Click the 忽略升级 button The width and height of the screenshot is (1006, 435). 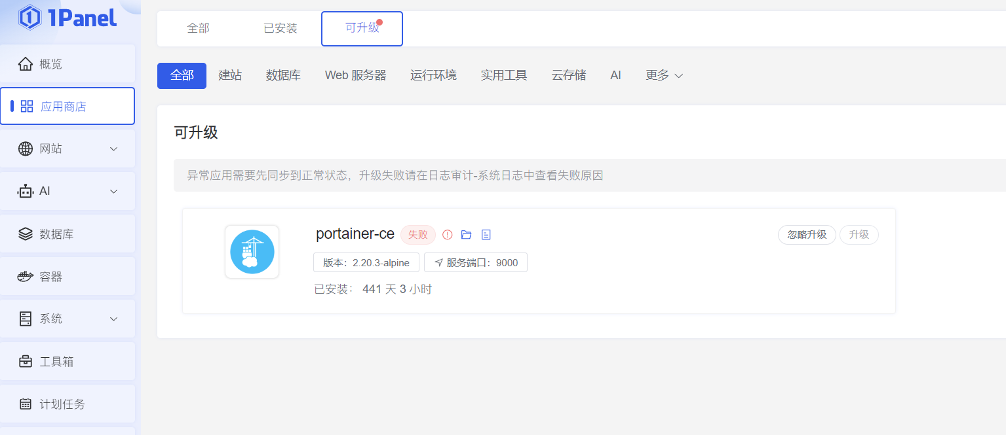point(807,234)
